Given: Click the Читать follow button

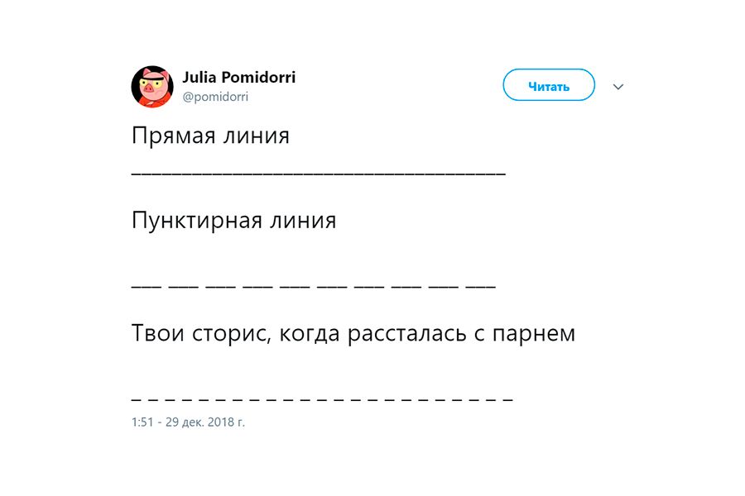Looking at the screenshot, I should coord(549,85).
